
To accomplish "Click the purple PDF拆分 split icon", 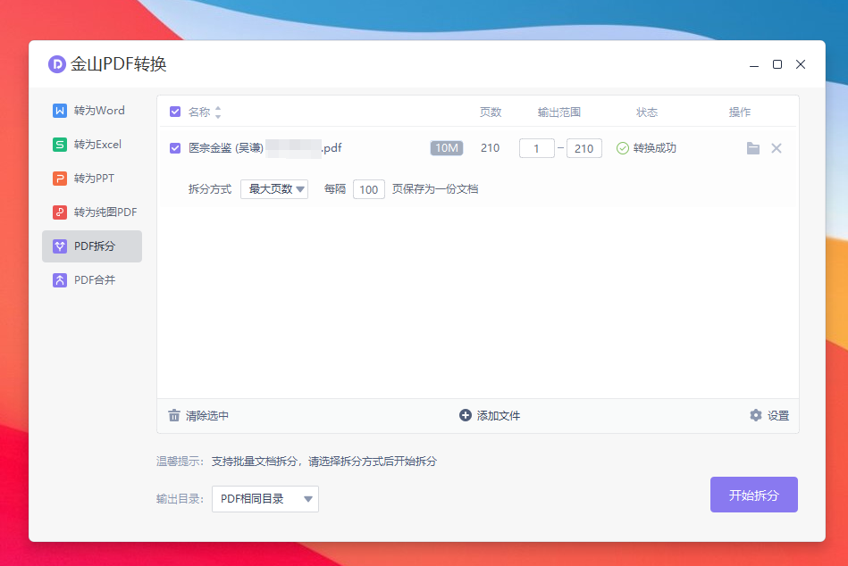I will coord(60,246).
